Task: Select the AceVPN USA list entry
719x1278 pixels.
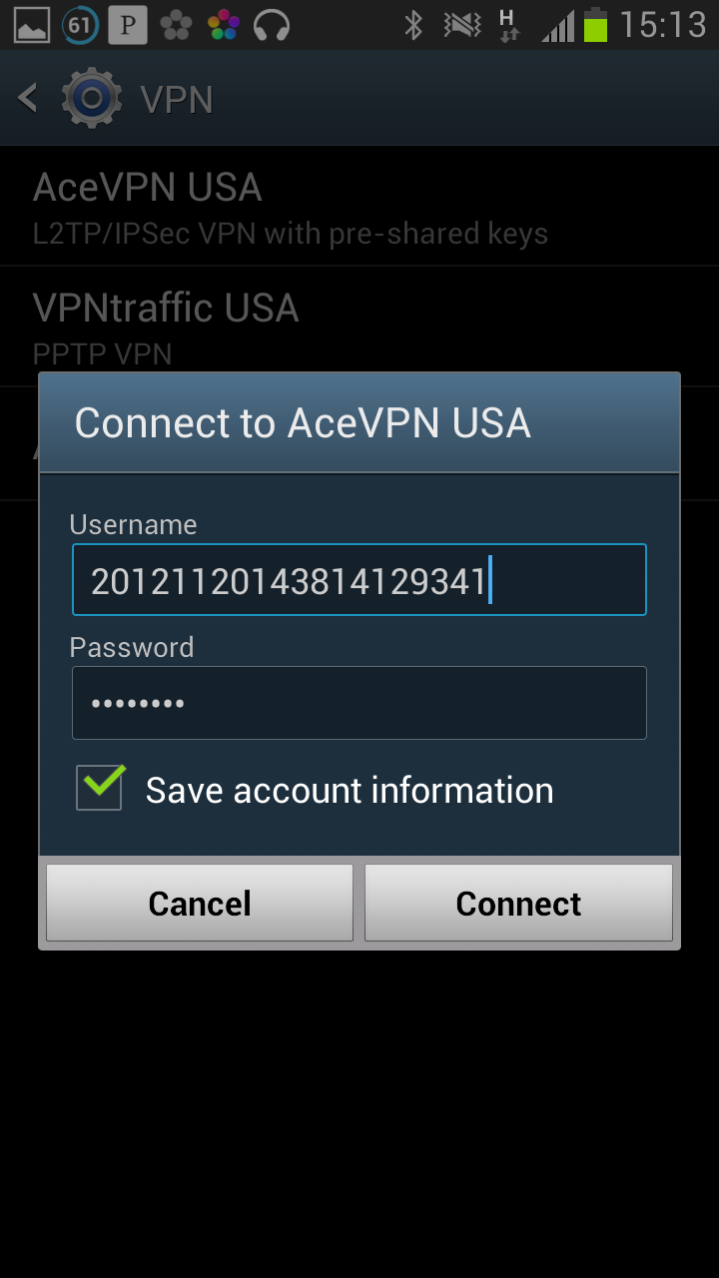Action: tap(359, 207)
